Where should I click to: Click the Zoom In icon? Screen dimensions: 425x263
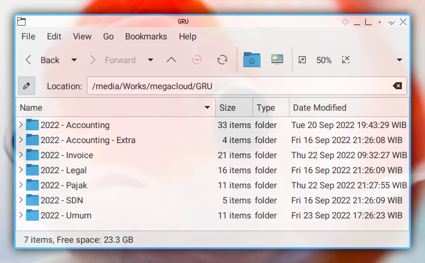click(346, 60)
